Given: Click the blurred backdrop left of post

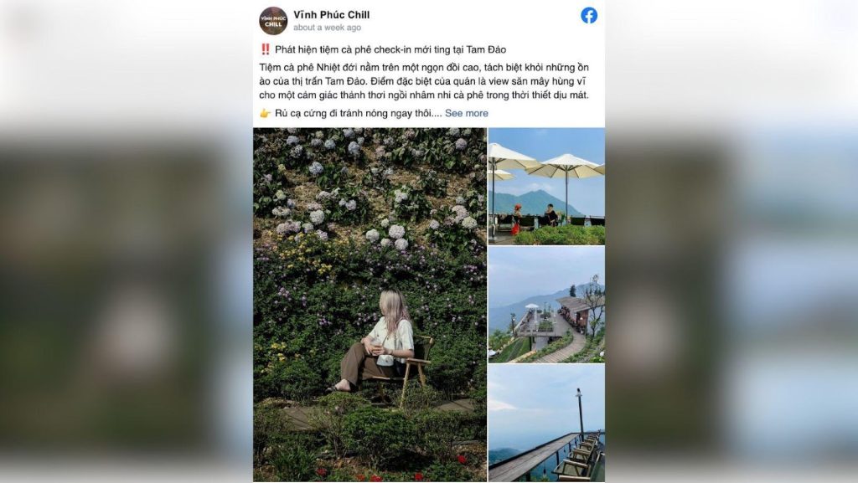Looking at the screenshot, I should click(x=127, y=241).
